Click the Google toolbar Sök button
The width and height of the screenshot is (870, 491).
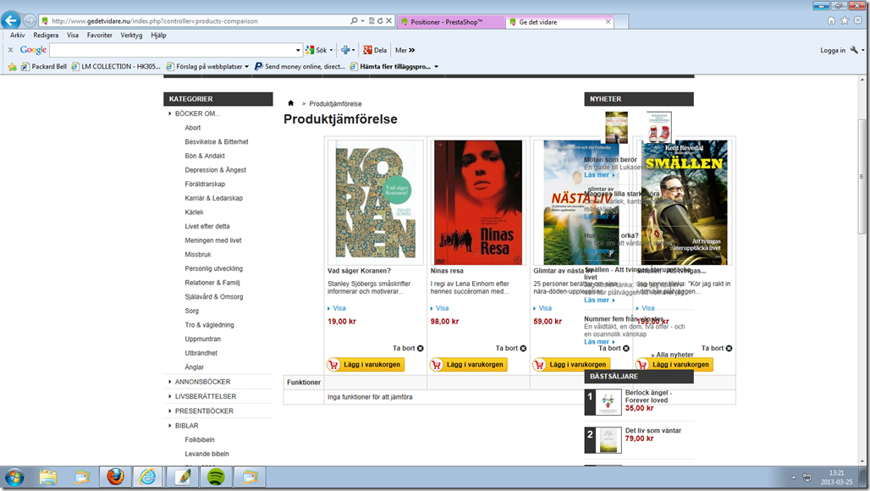click(x=319, y=50)
